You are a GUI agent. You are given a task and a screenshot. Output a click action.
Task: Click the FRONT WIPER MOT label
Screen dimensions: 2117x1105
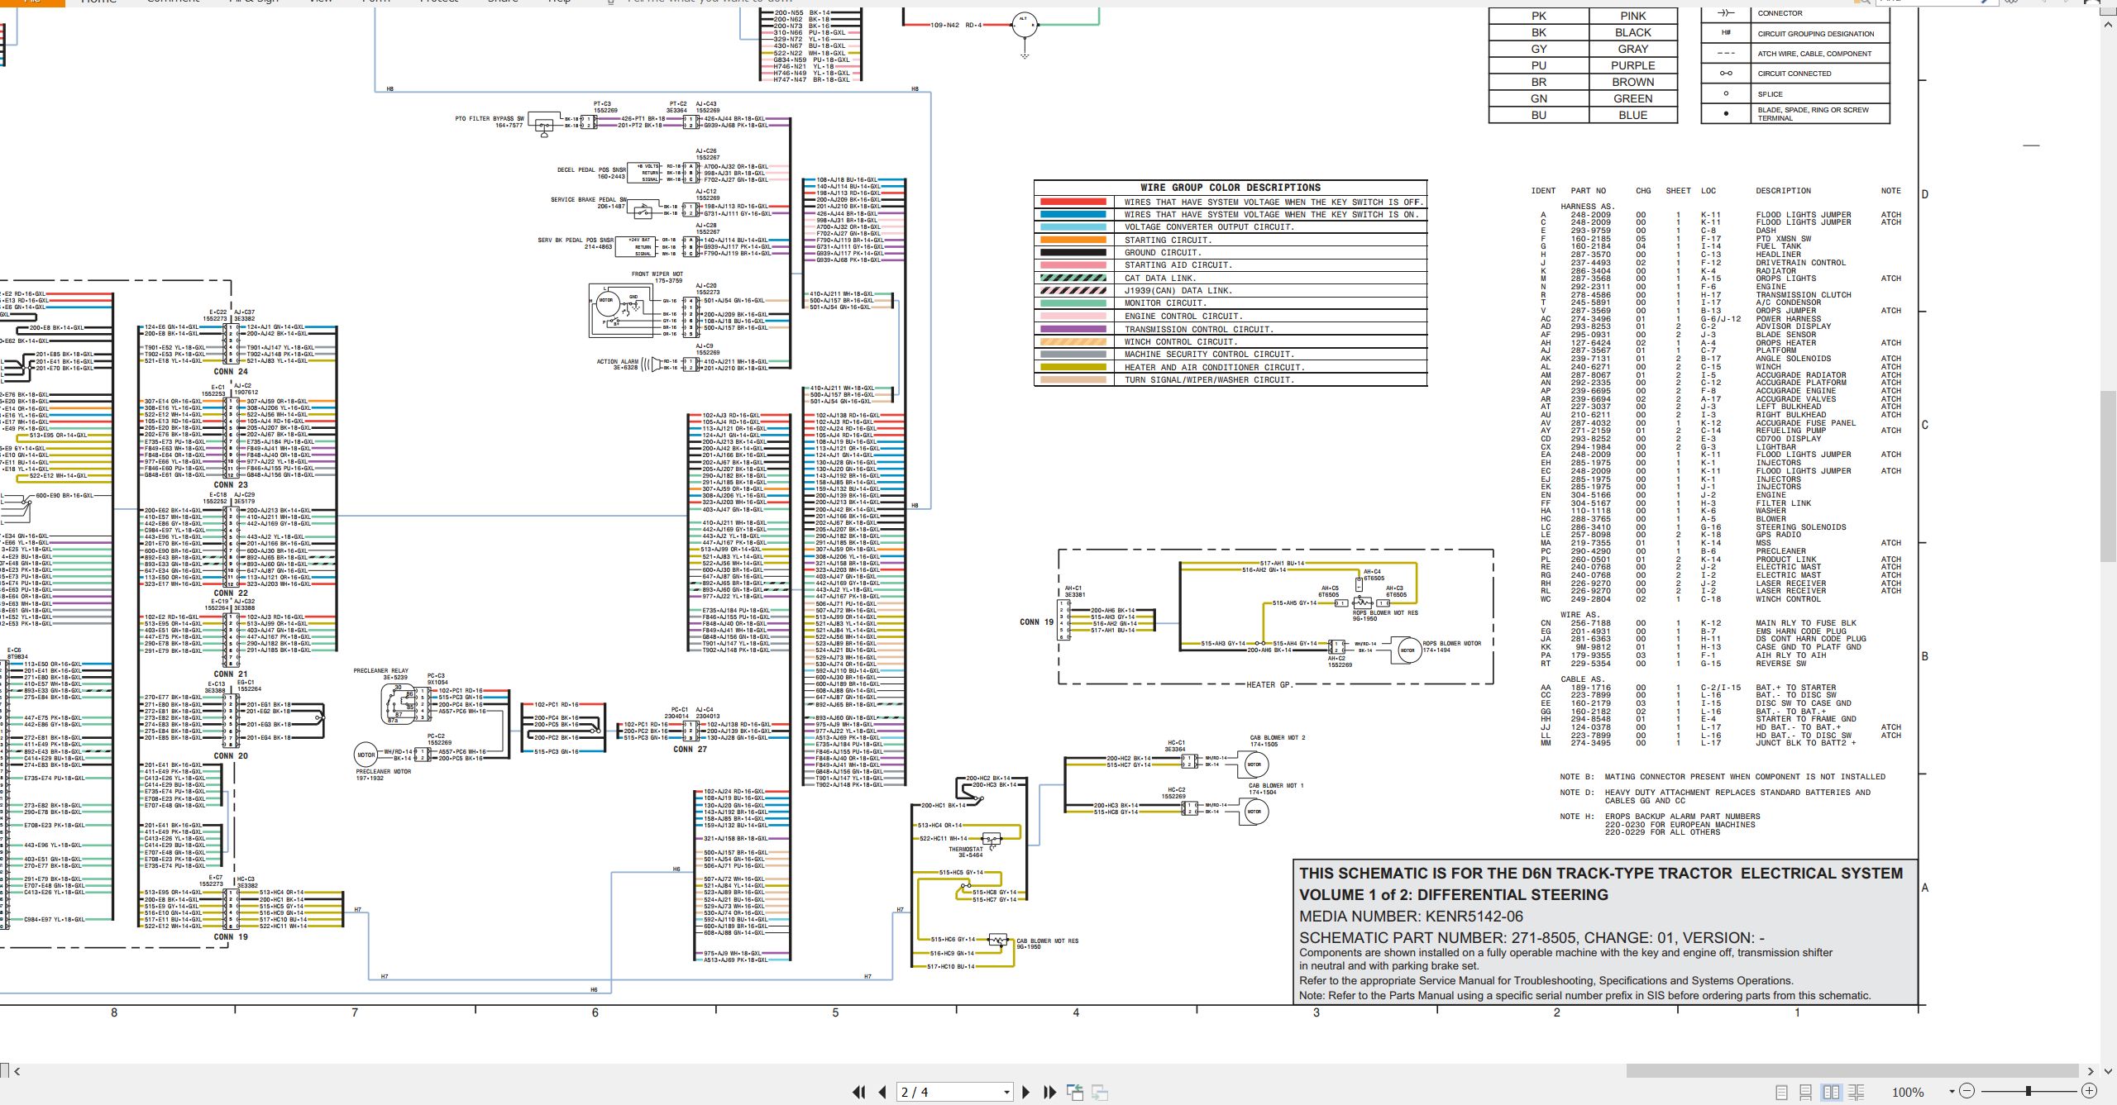coord(657,274)
